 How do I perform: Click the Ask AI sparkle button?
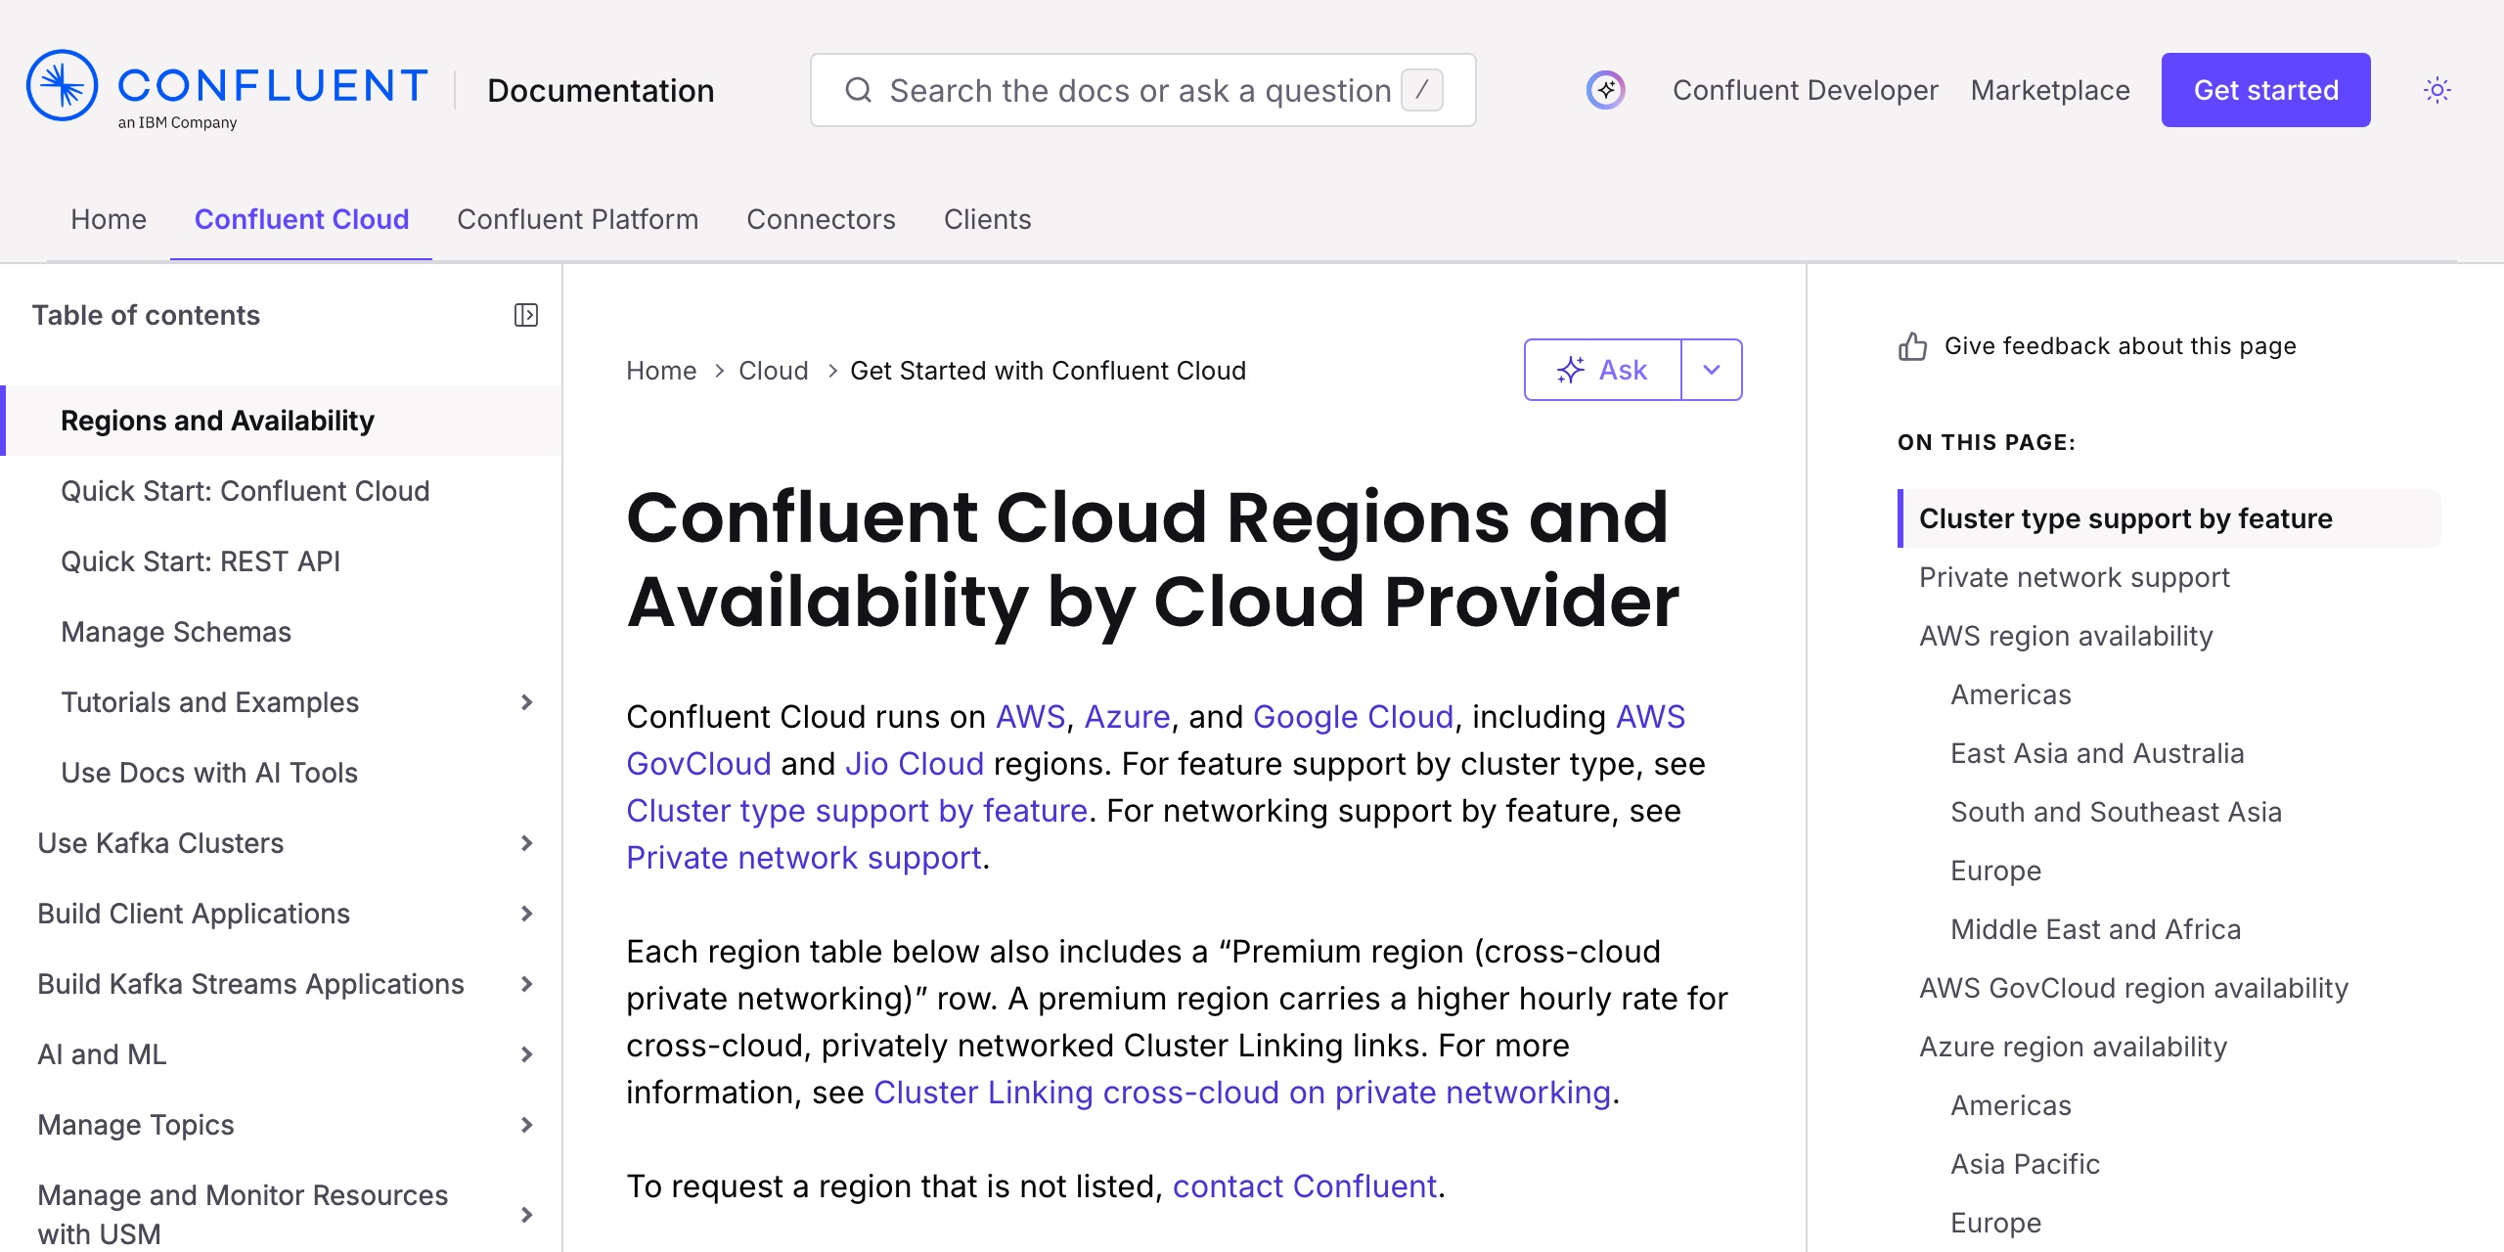[1602, 370]
